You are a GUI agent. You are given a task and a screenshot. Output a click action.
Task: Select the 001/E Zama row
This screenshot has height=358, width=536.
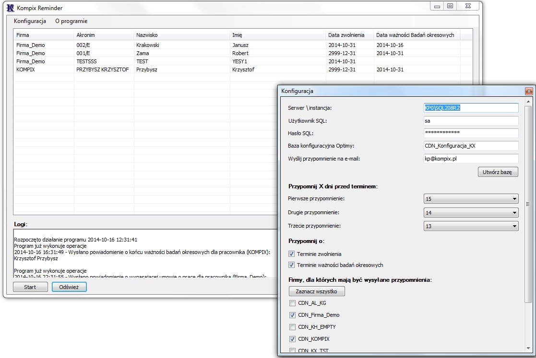243,53
